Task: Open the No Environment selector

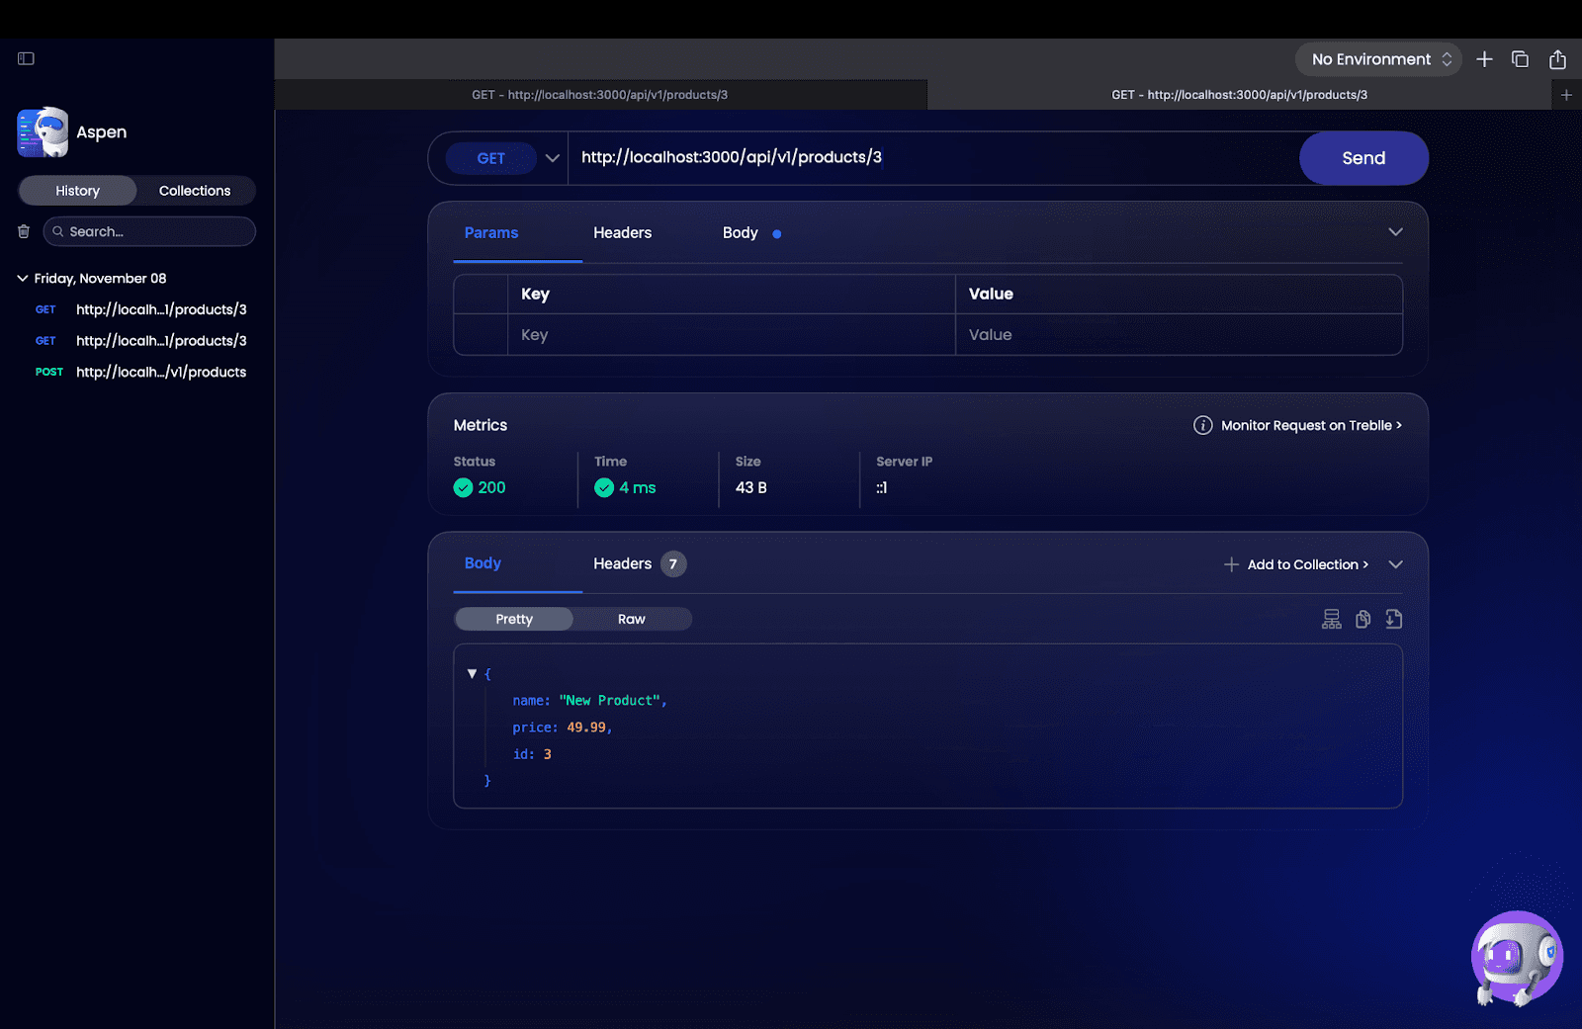Action: (1377, 58)
